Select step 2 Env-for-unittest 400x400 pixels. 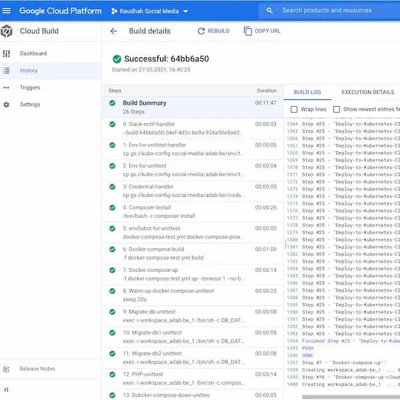point(193,170)
